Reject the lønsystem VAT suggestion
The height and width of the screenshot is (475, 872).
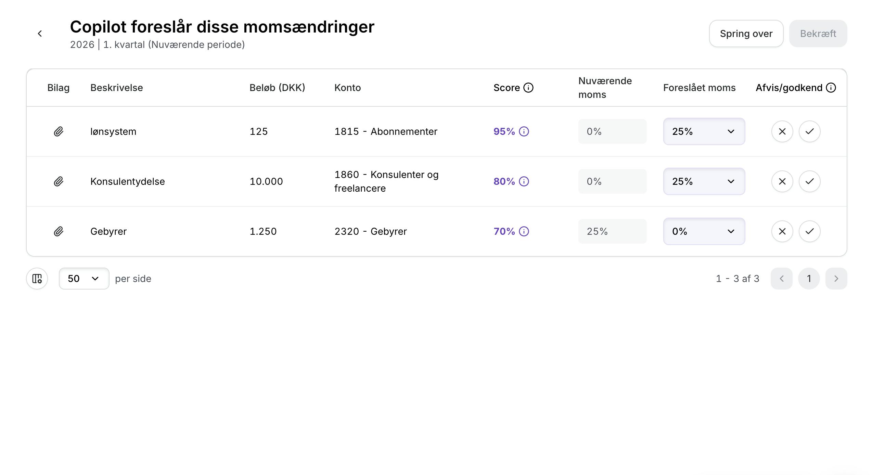[x=782, y=131]
